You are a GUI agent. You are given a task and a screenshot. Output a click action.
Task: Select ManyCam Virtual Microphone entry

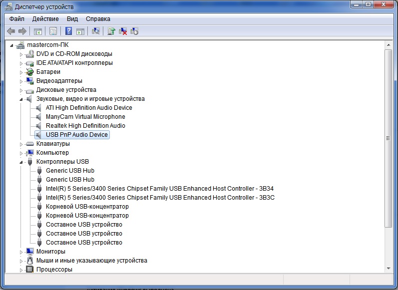[85, 117]
